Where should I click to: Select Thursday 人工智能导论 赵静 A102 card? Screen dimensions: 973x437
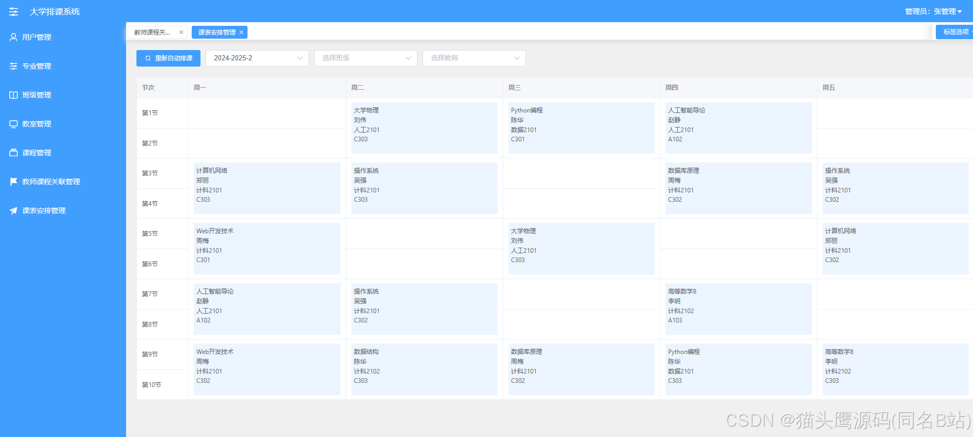coord(738,128)
